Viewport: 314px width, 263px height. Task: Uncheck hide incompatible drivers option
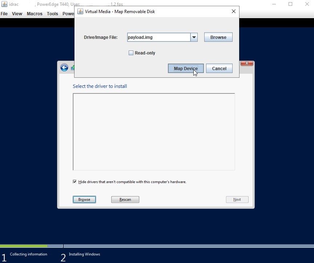point(75,182)
